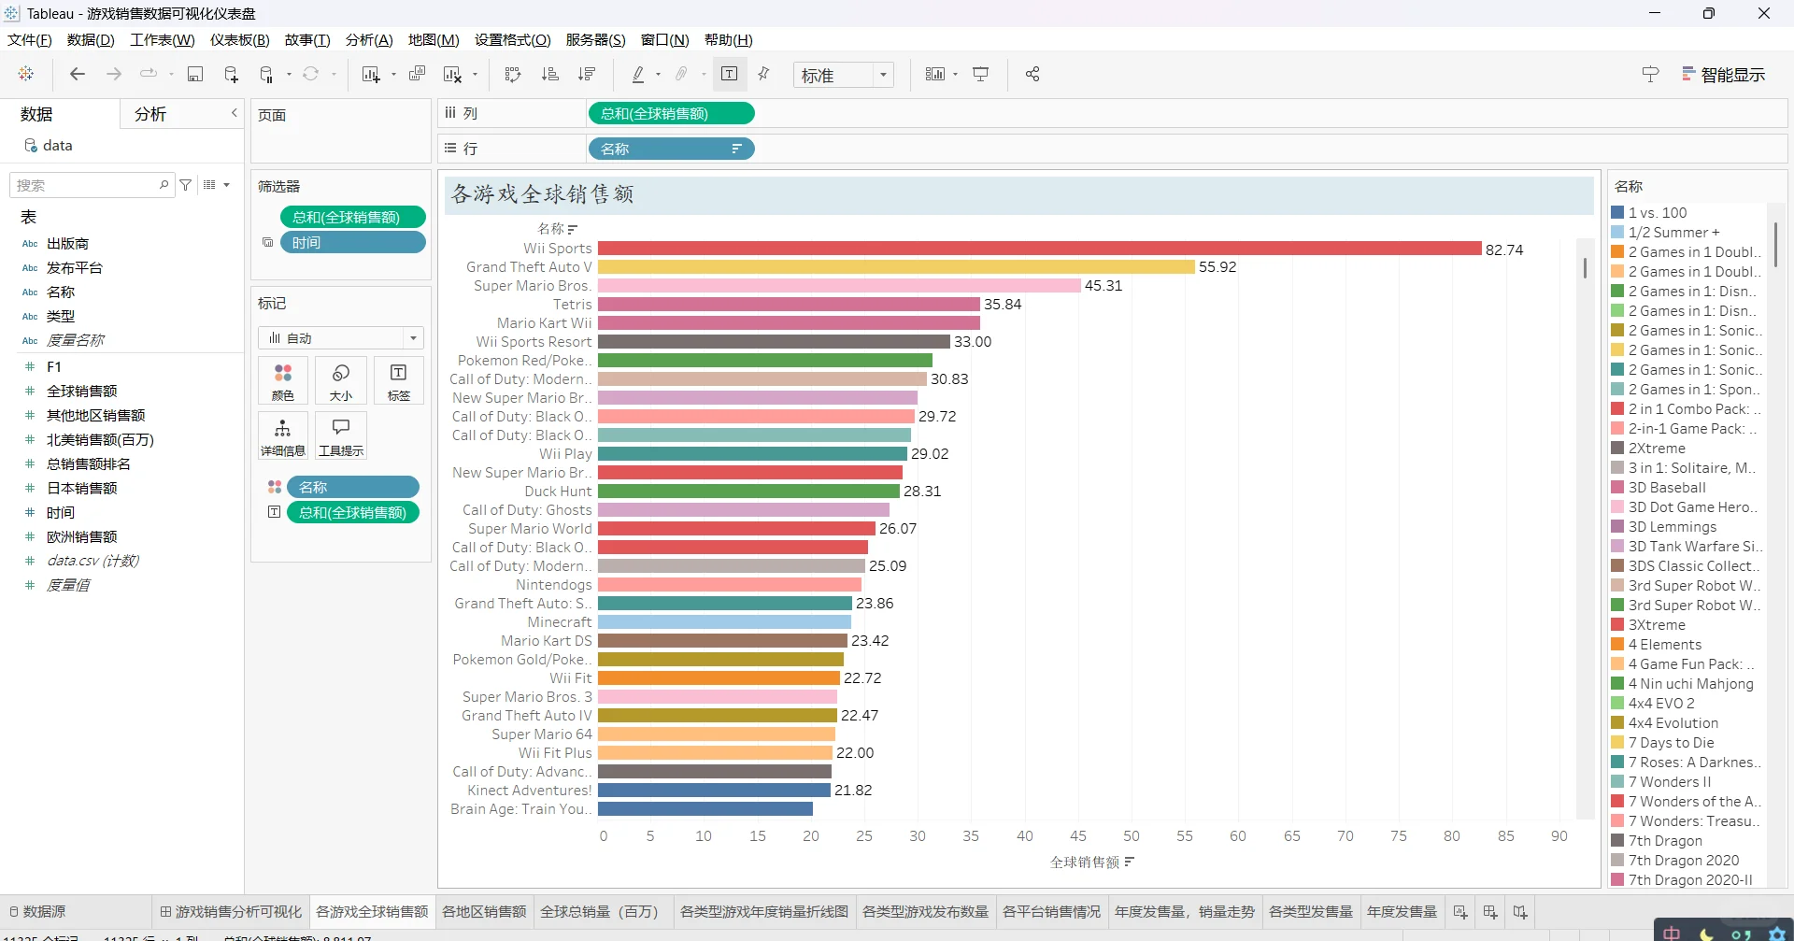Viewport: 1794px width, 941px height.
Task: Click the highlight pen icon
Action: (638, 74)
